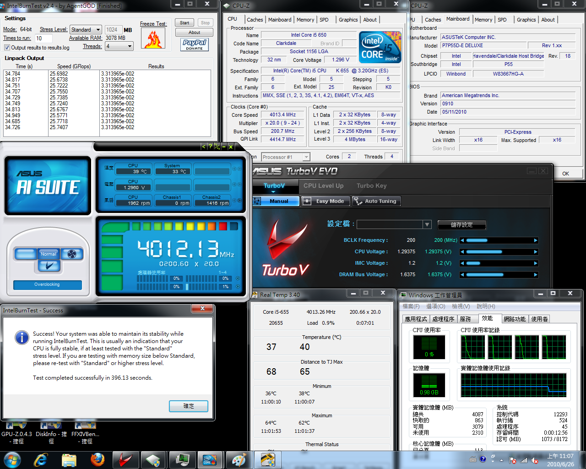Click the Times to run input field
This screenshot has width=586, height=469.
[43, 38]
